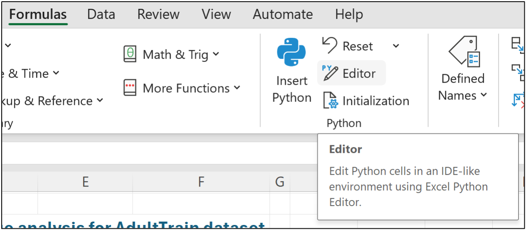Expand the More Functions chevron
The height and width of the screenshot is (230, 526).
click(237, 88)
